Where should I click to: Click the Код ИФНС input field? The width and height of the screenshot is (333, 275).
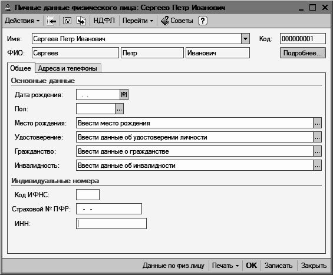point(88,194)
